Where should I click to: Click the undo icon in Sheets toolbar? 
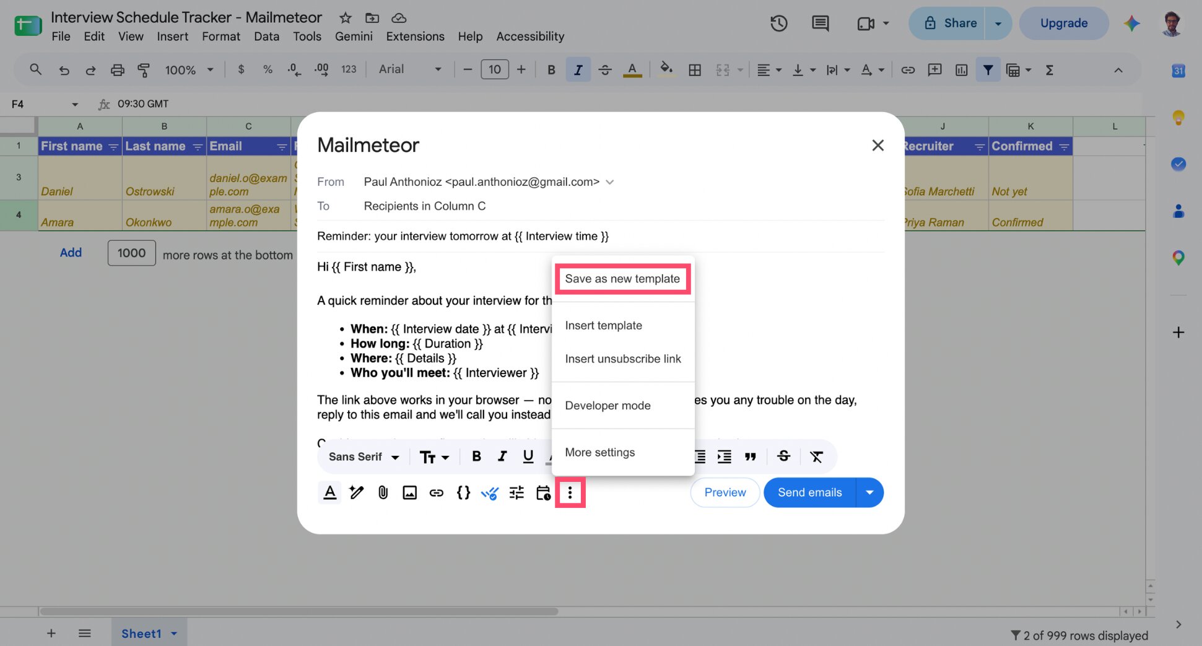pos(63,70)
